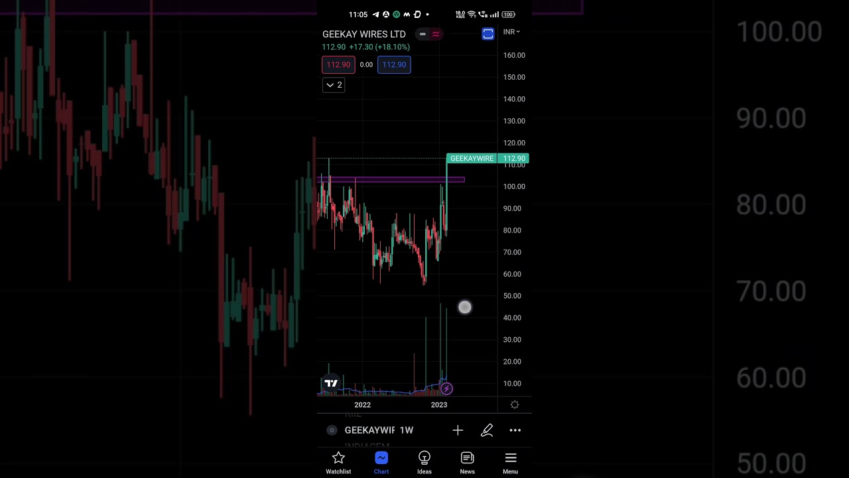
Task: Open the Watchlist tab
Action: (x=338, y=463)
